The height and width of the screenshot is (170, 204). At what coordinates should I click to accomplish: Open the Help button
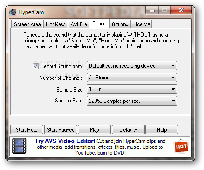tap(162, 129)
